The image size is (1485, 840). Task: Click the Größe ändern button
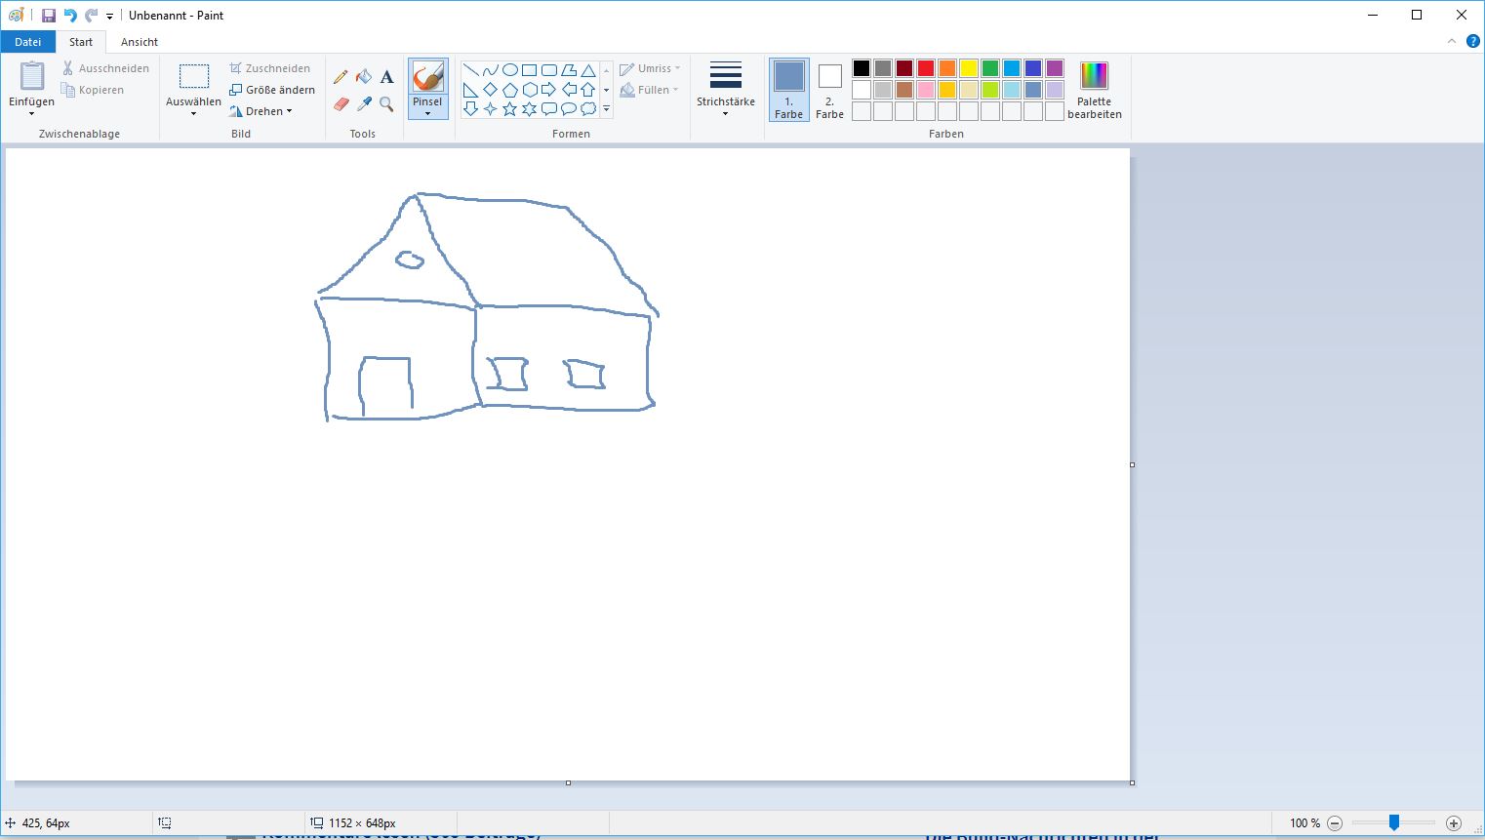pyautogui.click(x=272, y=90)
